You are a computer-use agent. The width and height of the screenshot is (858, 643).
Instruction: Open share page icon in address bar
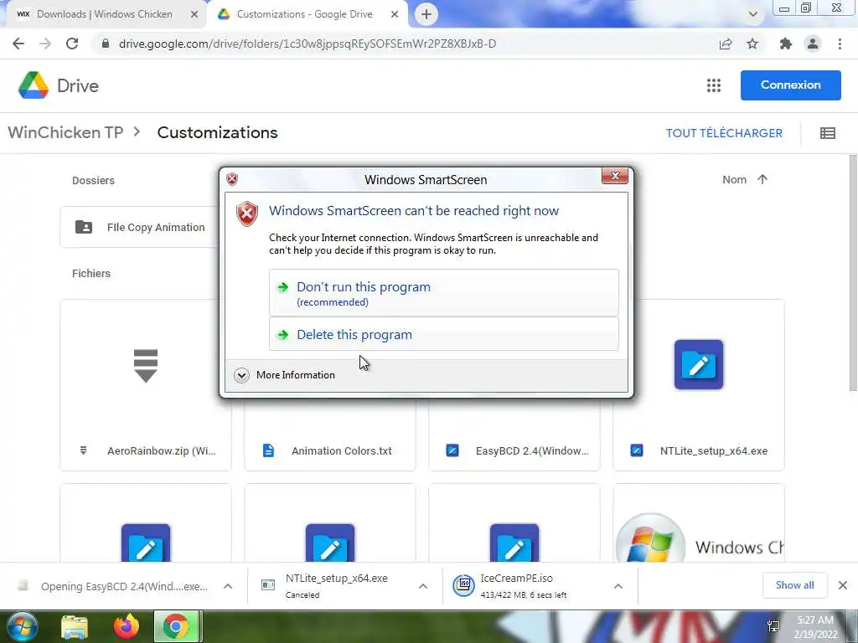pyautogui.click(x=726, y=44)
